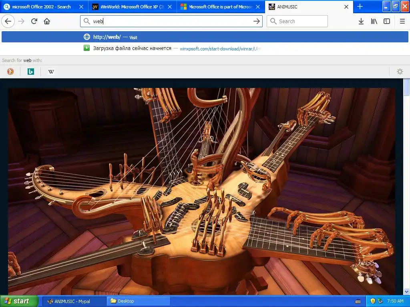410x307 pixels.
Task: Open a new tab with plus button
Action: [360, 6]
